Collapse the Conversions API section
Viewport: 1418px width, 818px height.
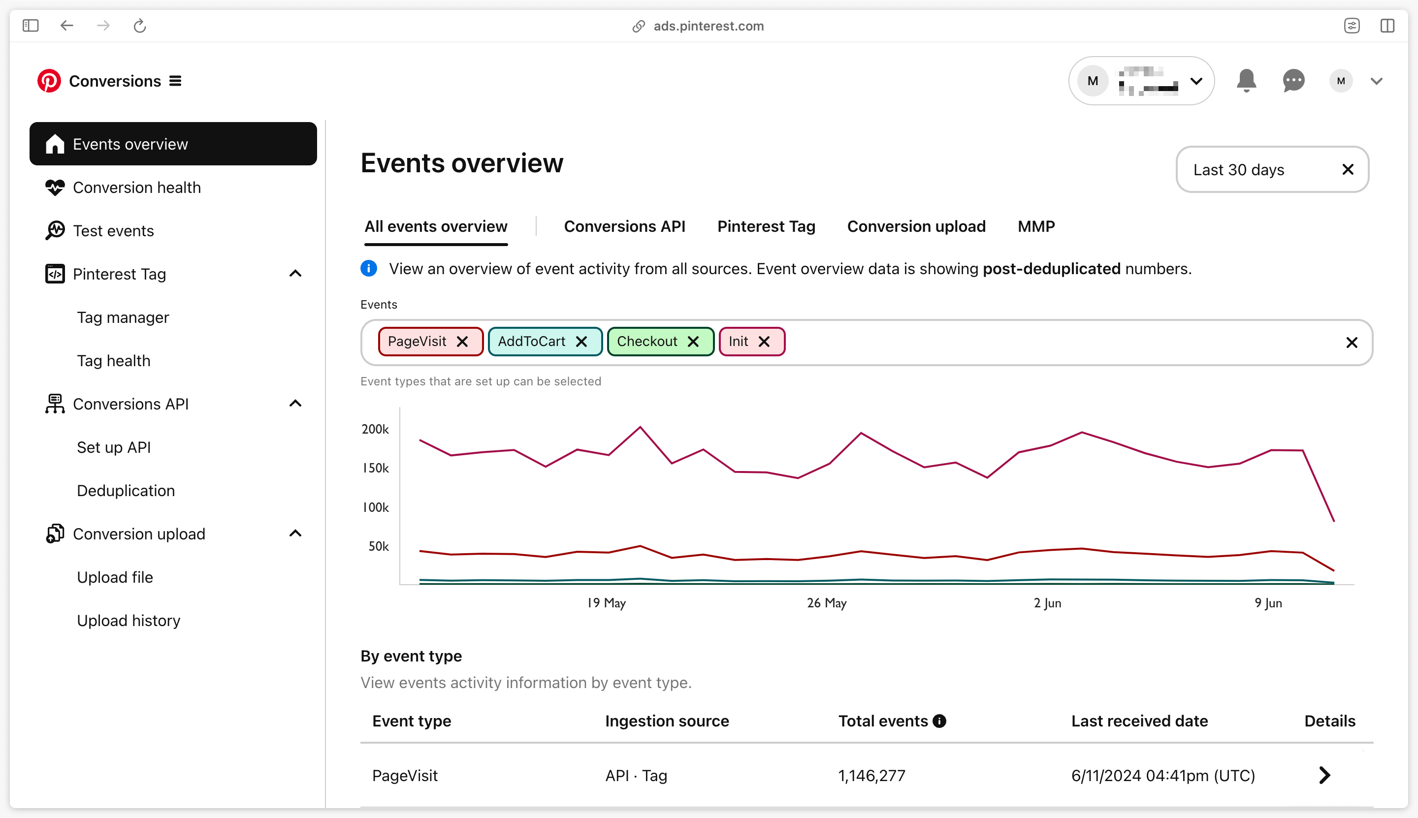tap(297, 404)
